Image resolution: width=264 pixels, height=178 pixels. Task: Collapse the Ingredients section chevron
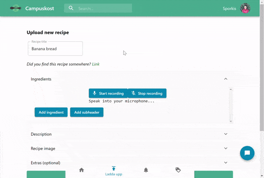pyautogui.click(x=226, y=79)
